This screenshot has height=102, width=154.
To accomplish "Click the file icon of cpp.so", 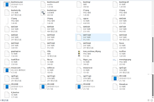I will pyautogui.click(x=79, y=21).
